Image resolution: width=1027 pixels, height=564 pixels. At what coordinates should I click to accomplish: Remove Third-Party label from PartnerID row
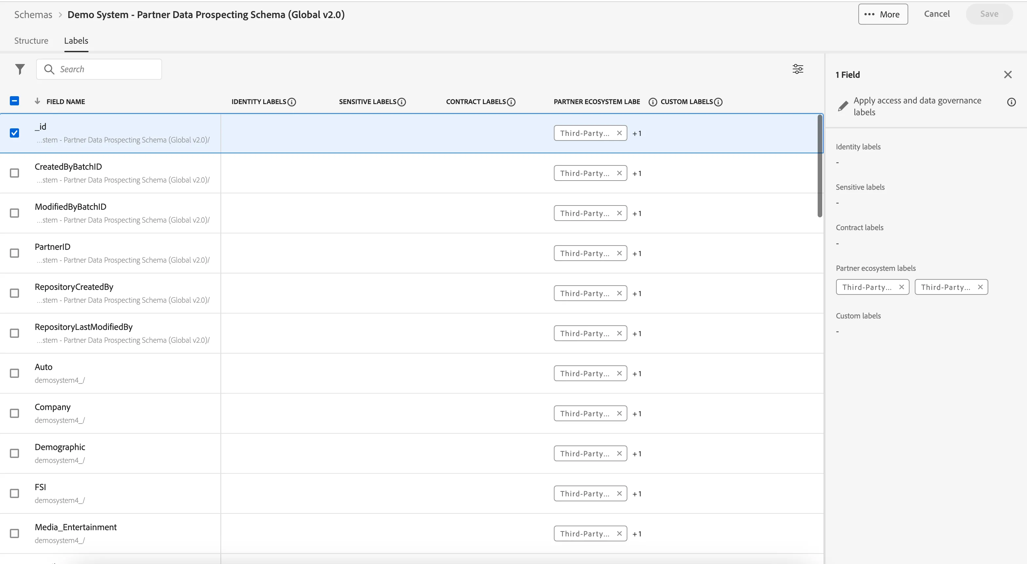click(x=619, y=253)
